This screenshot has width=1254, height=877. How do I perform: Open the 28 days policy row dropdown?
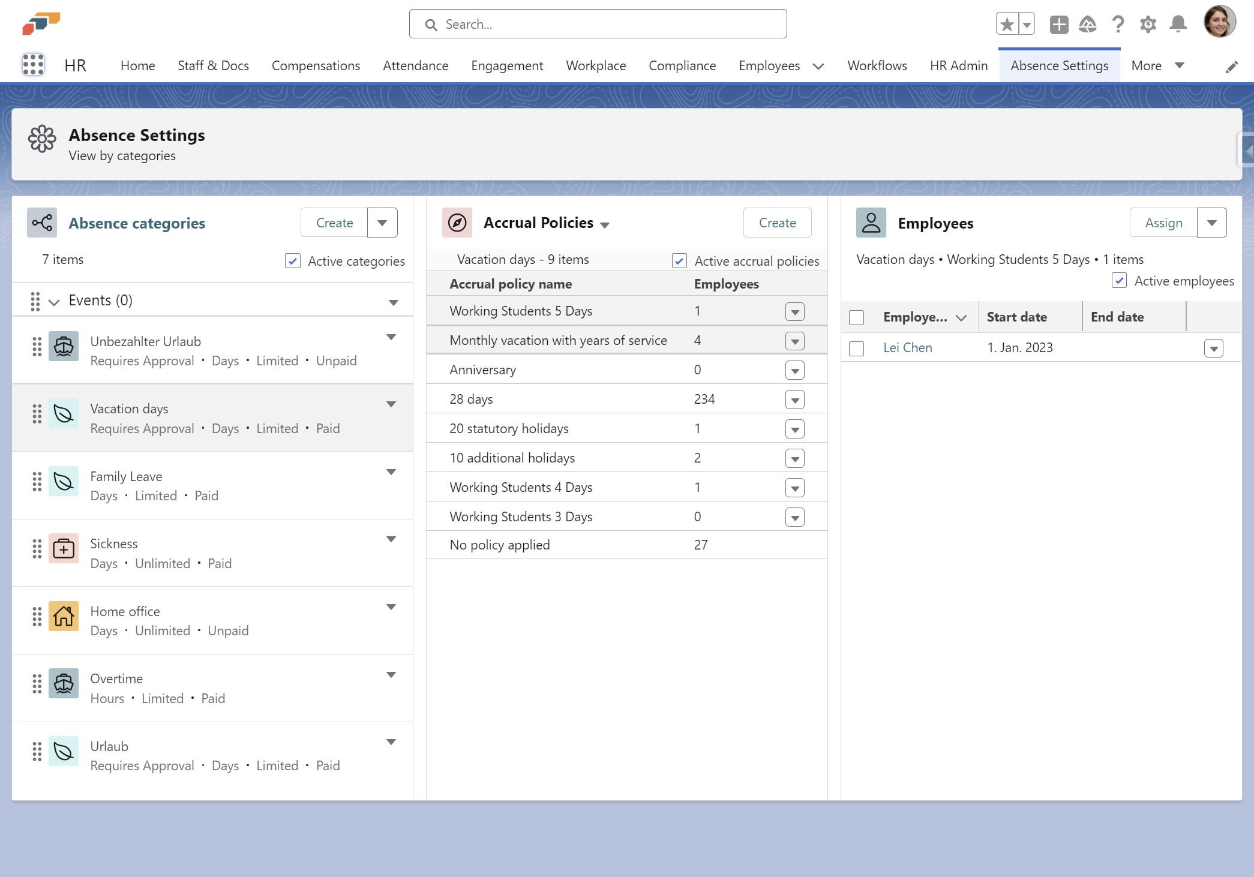pos(794,400)
